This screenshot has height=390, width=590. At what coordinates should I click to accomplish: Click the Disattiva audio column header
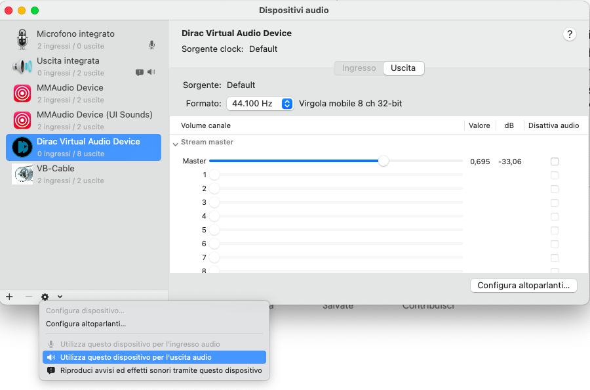pyautogui.click(x=553, y=125)
